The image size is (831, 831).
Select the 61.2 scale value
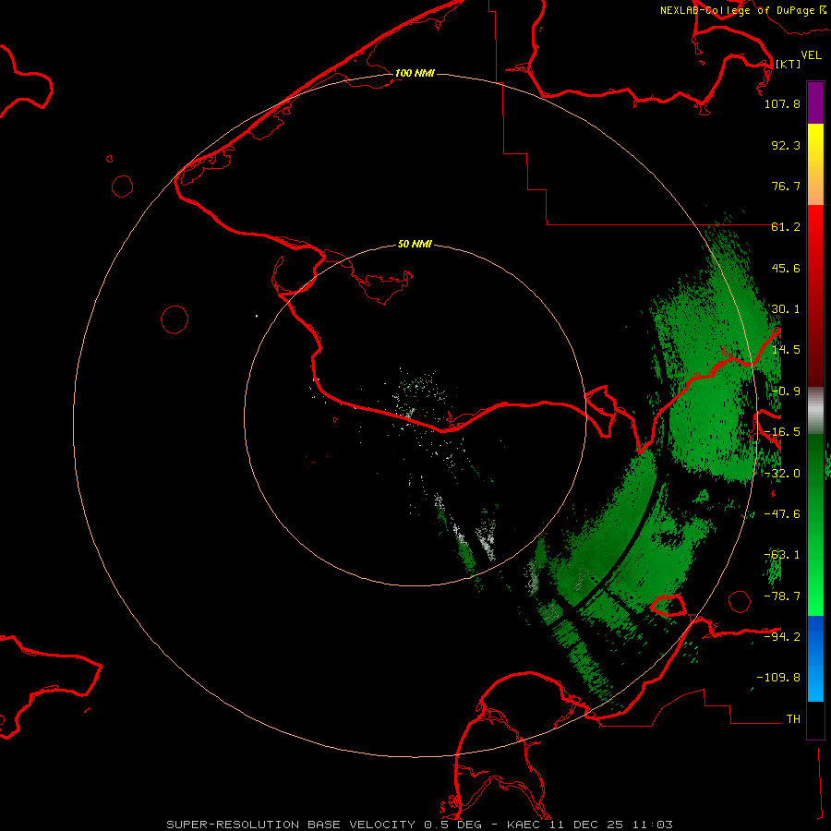[x=786, y=227]
